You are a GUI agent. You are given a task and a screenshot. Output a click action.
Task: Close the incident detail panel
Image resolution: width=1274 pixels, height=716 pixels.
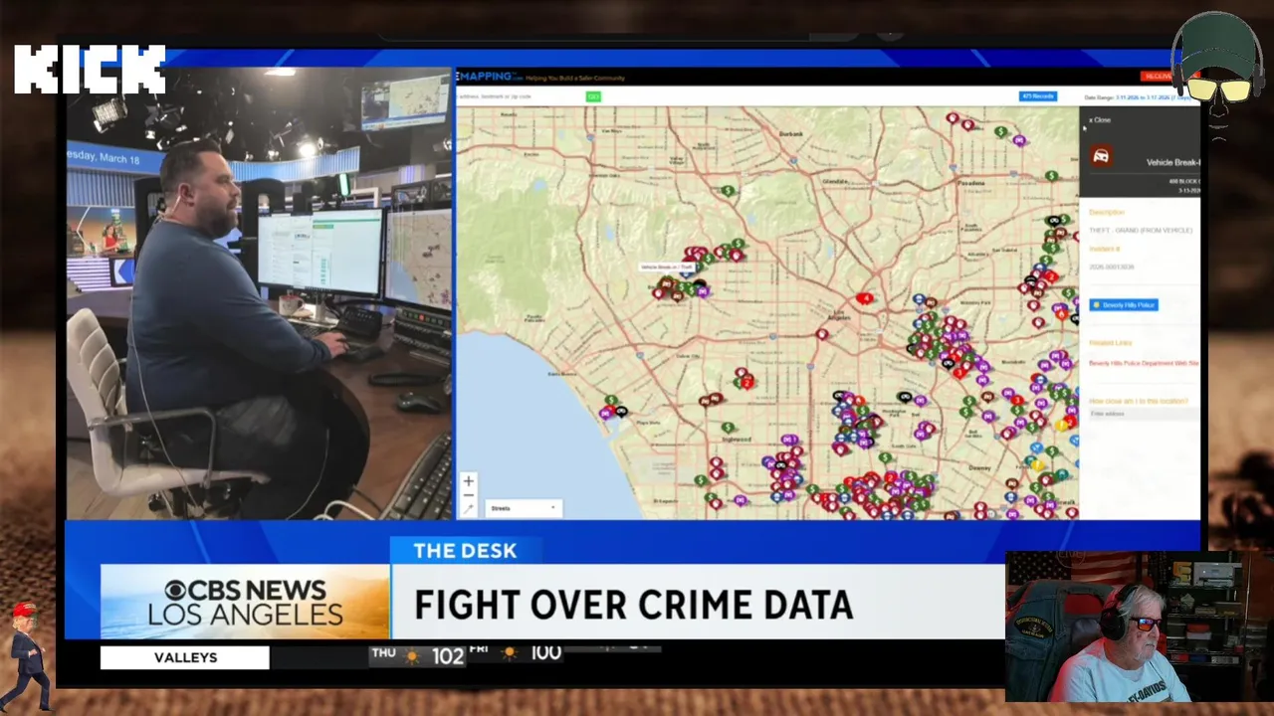(1099, 120)
